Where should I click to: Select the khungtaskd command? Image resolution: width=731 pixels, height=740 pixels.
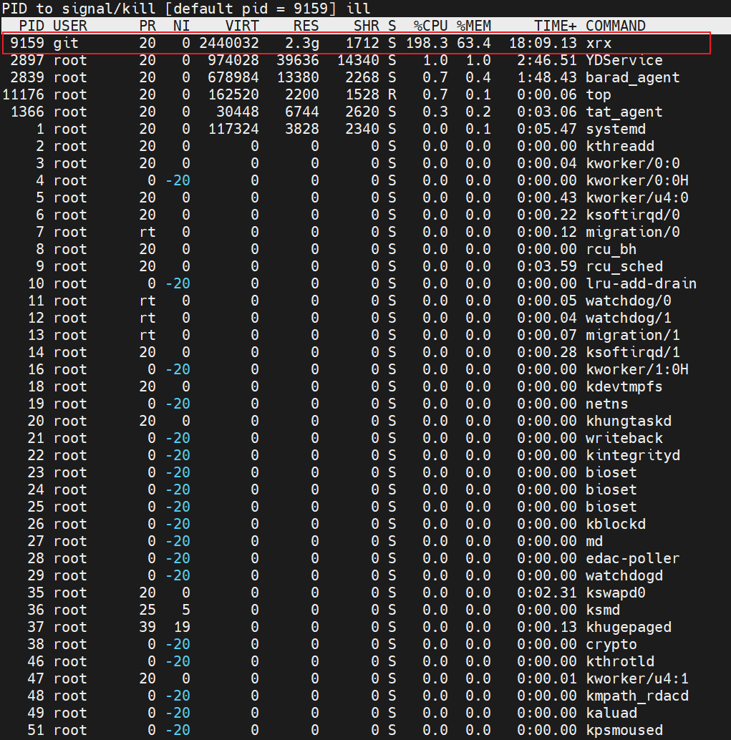coord(628,421)
